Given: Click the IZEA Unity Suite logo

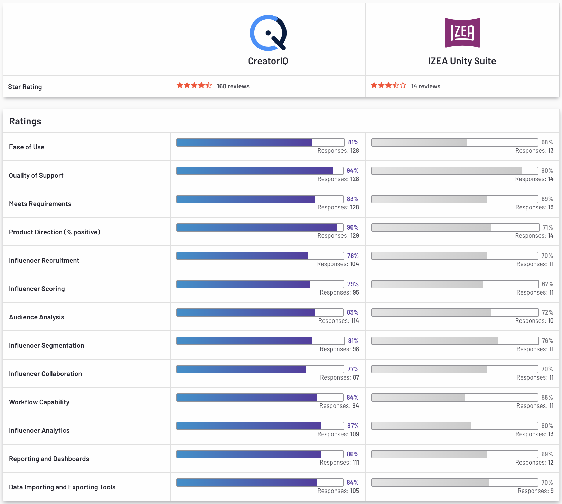Looking at the screenshot, I should [462, 33].
